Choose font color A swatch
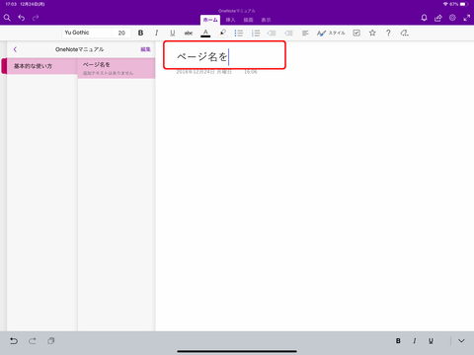 pyautogui.click(x=205, y=33)
